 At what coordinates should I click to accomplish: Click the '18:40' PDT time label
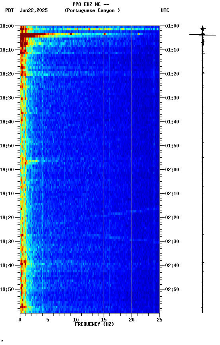click(7, 122)
